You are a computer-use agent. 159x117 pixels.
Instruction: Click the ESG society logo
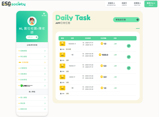13,4
